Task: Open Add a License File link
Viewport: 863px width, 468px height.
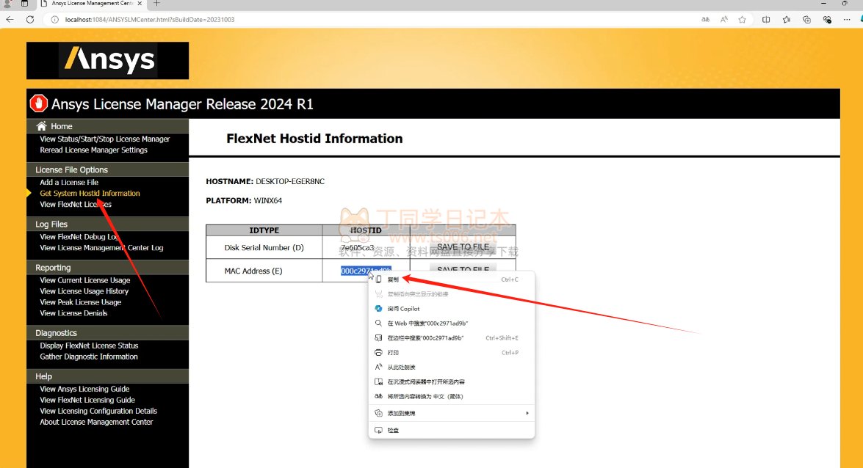Action: [x=69, y=183]
